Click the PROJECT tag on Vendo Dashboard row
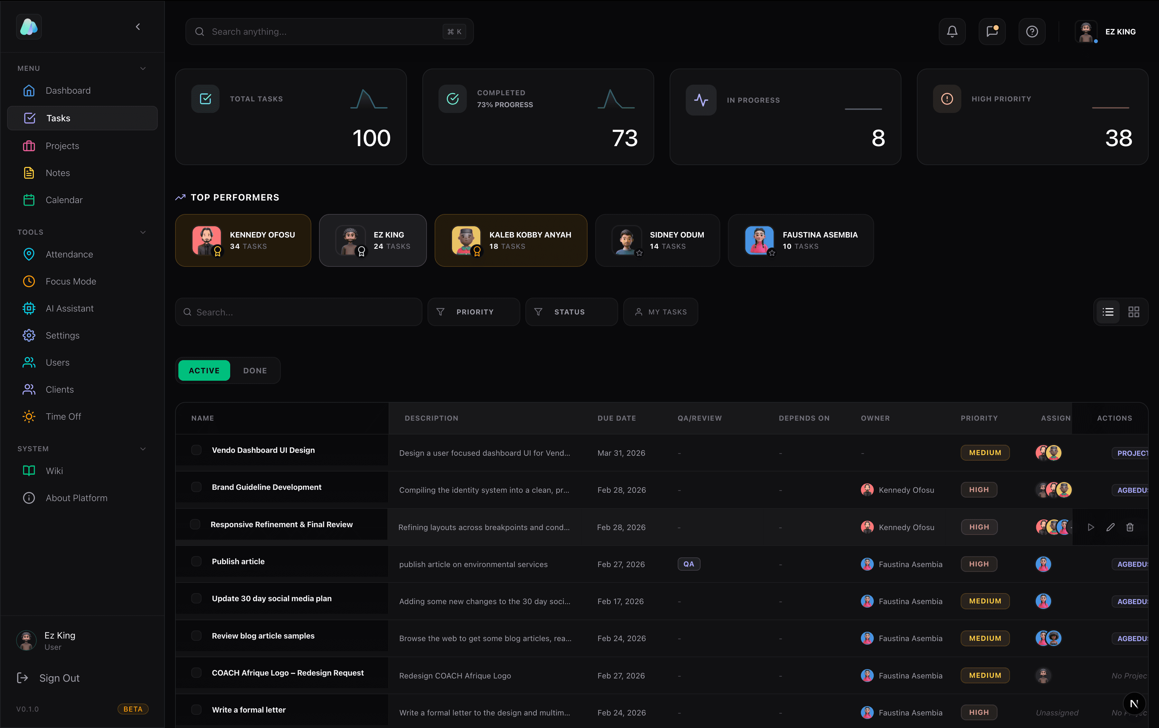 [x=1130, y=453]
